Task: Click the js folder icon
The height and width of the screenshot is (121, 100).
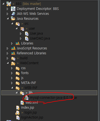Action: pyautogui.click(x=18, y=78)
